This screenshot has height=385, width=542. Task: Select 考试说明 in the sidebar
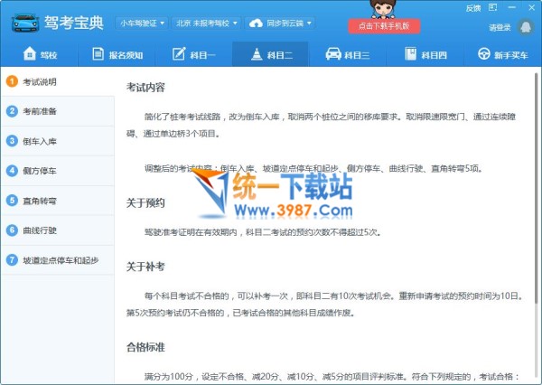58,81
